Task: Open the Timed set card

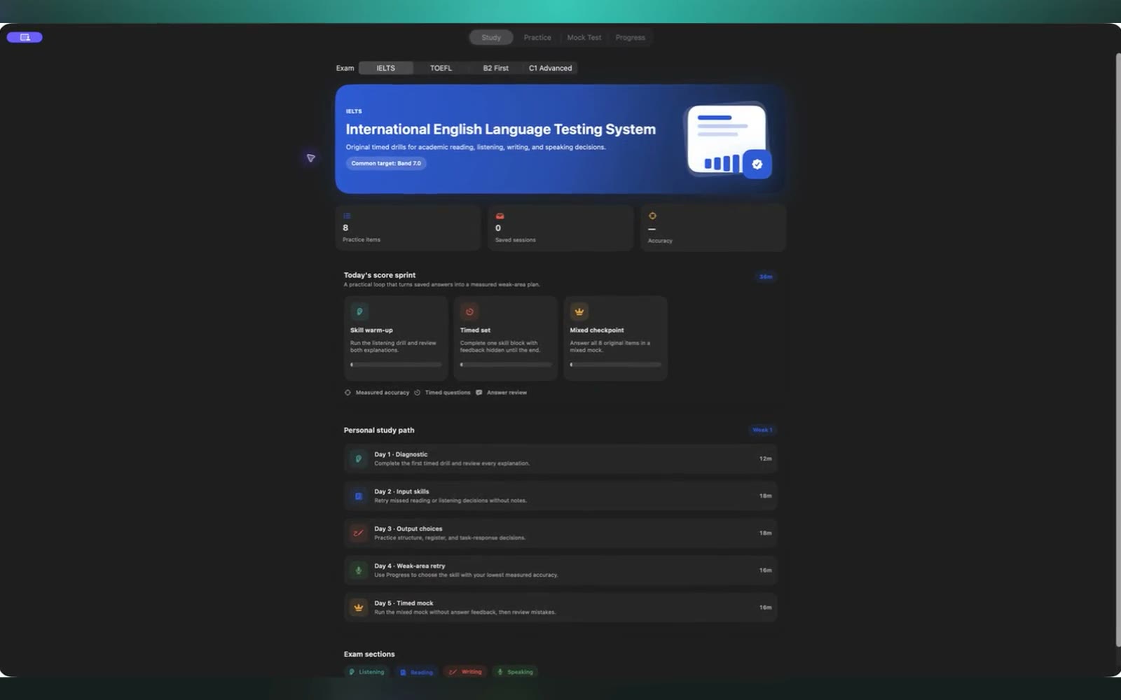Action: click(x=505, y=338)
